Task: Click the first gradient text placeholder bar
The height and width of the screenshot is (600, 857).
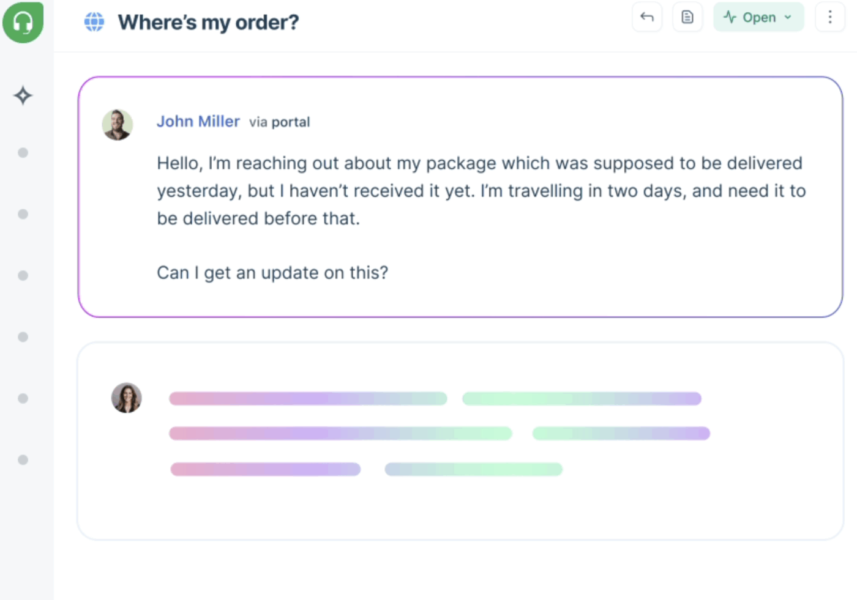Action: pyautogui.click(x=307, y=398)
